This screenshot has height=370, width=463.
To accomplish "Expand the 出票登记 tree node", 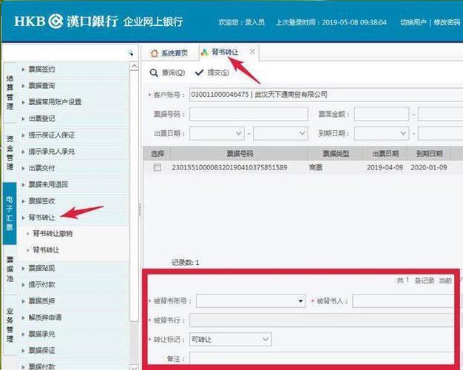I will point(24,119).
